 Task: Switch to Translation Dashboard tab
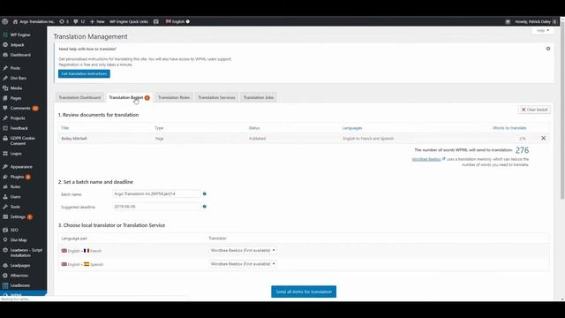pyautogui.click(x=79, y=97)
